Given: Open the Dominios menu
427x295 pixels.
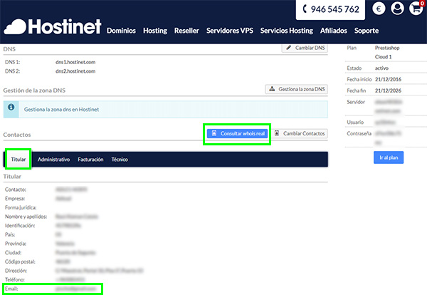Looking at the screenshot, I should [x=121, y=31].
